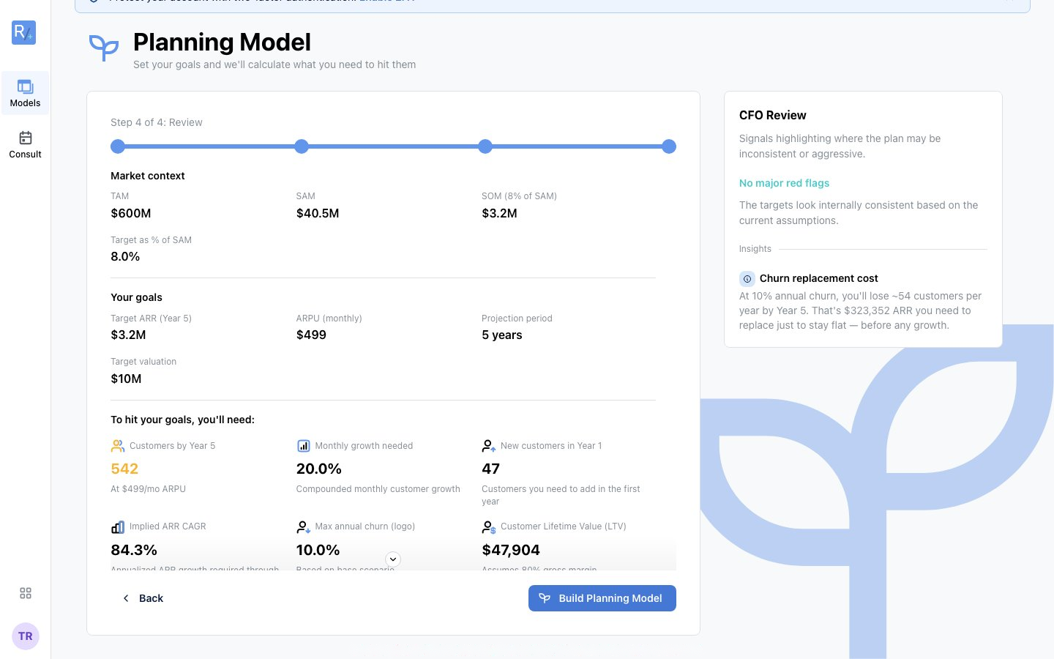Click the Implied ARR CAGR bar icon

coord(118,526)
